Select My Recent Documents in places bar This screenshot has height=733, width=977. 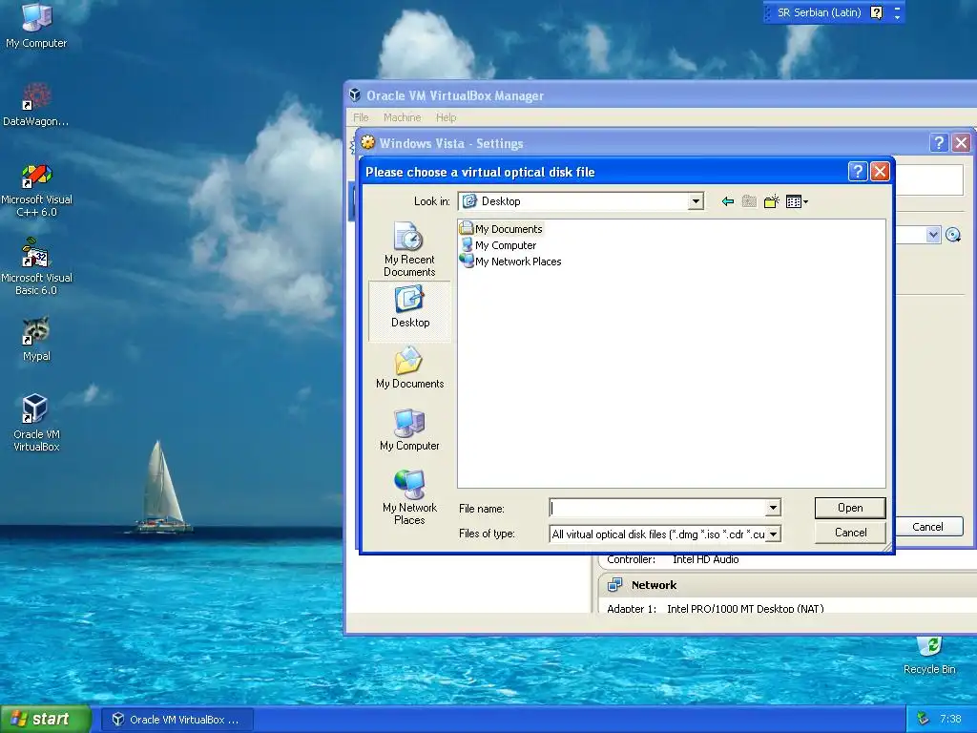coord(409,249)
